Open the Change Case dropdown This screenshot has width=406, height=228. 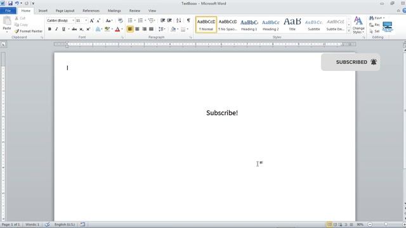[x=109, y=20]
